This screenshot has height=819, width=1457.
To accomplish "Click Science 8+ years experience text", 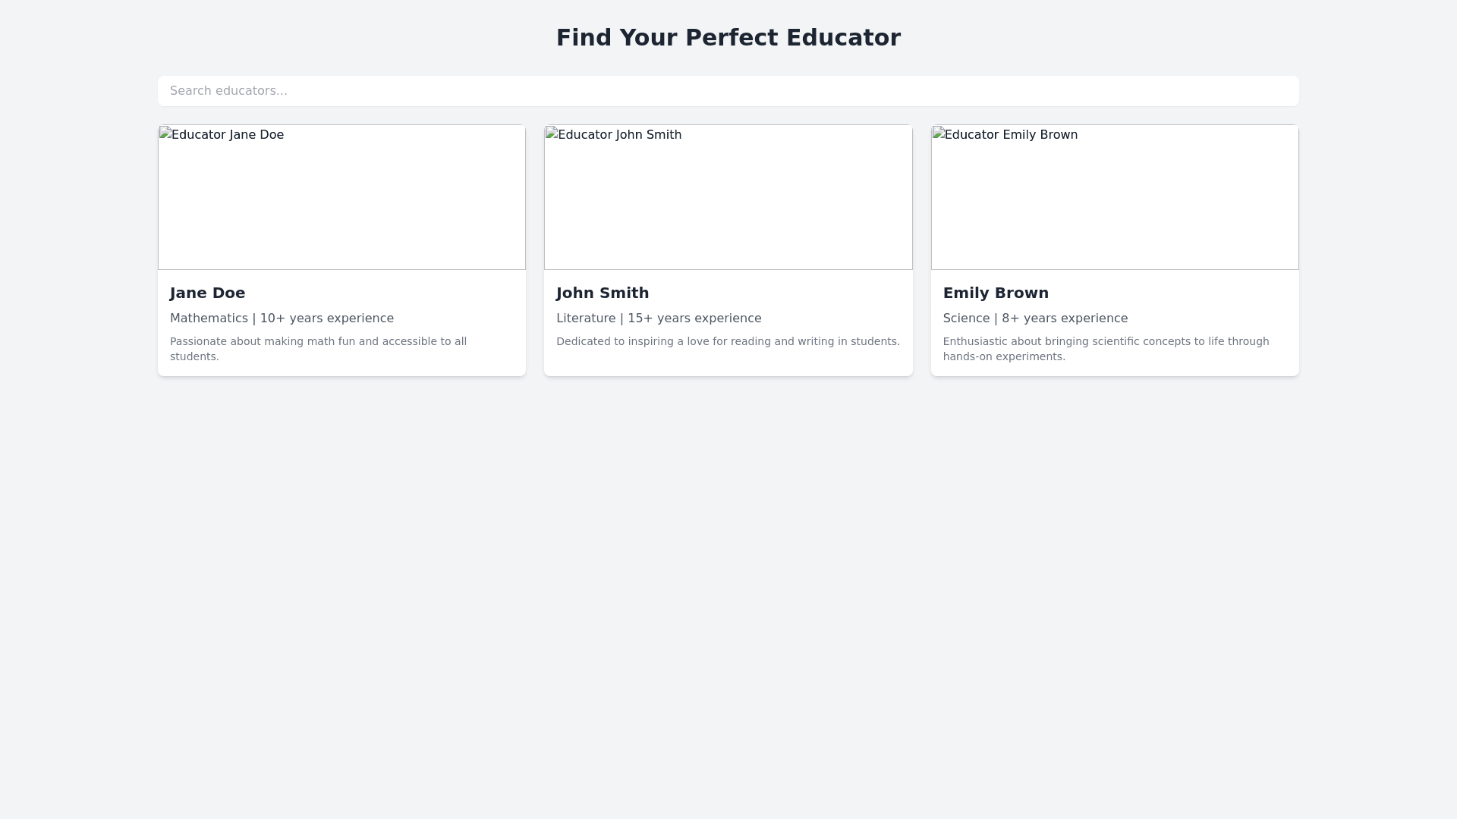I will coord(1035,318).
